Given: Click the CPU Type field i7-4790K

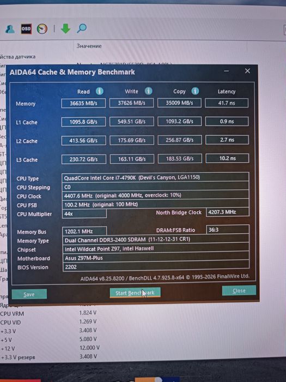Looking at the screenshot, I should point(155,177).
